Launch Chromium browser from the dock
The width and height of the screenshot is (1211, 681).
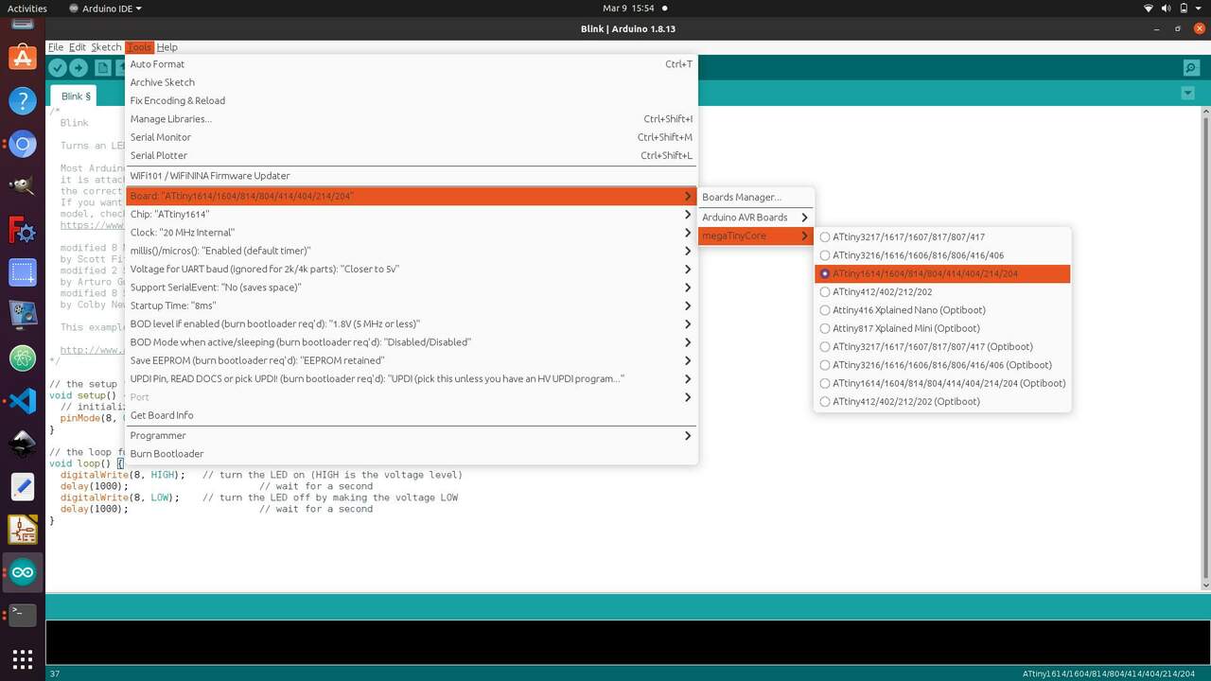click(23, 145)
